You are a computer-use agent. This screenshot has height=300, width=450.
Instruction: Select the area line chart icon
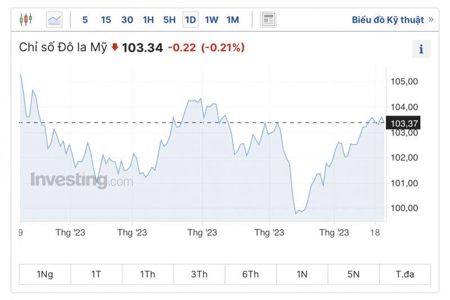[54, 20]
